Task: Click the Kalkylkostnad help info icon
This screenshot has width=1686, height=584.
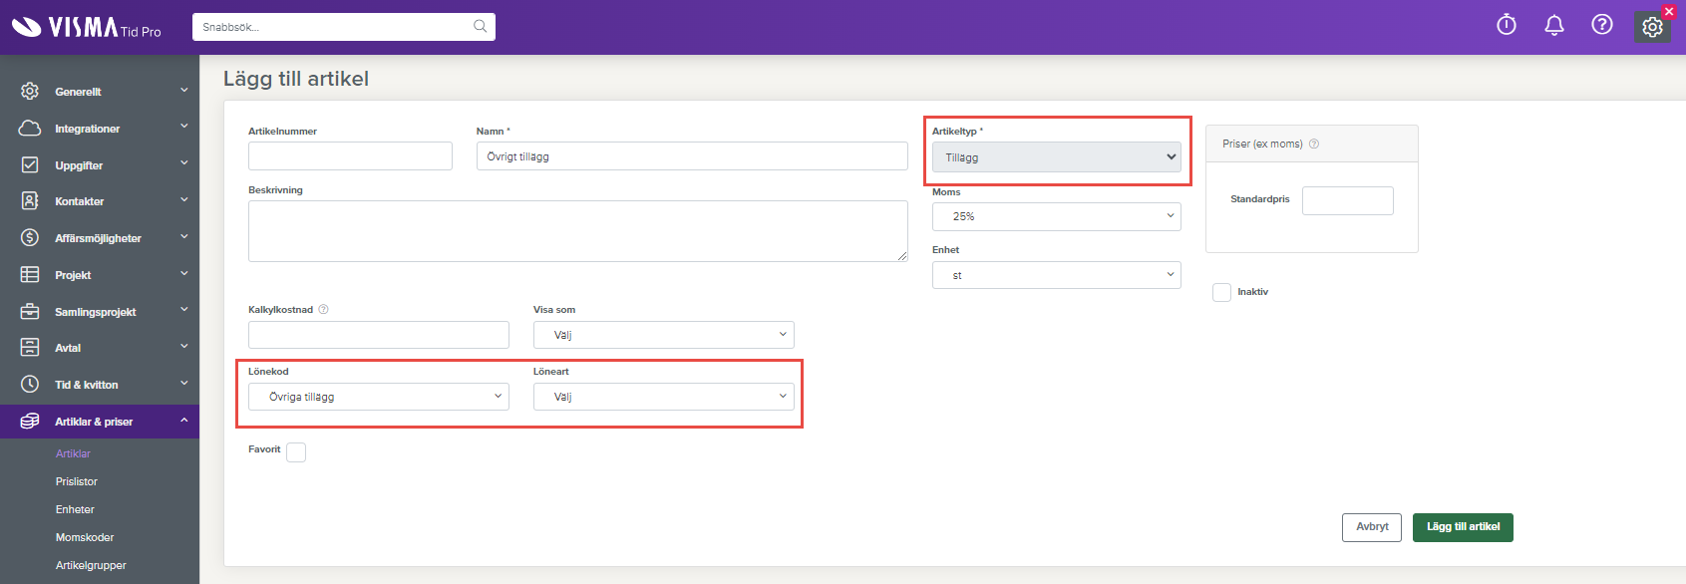Action: click(323, 310)
